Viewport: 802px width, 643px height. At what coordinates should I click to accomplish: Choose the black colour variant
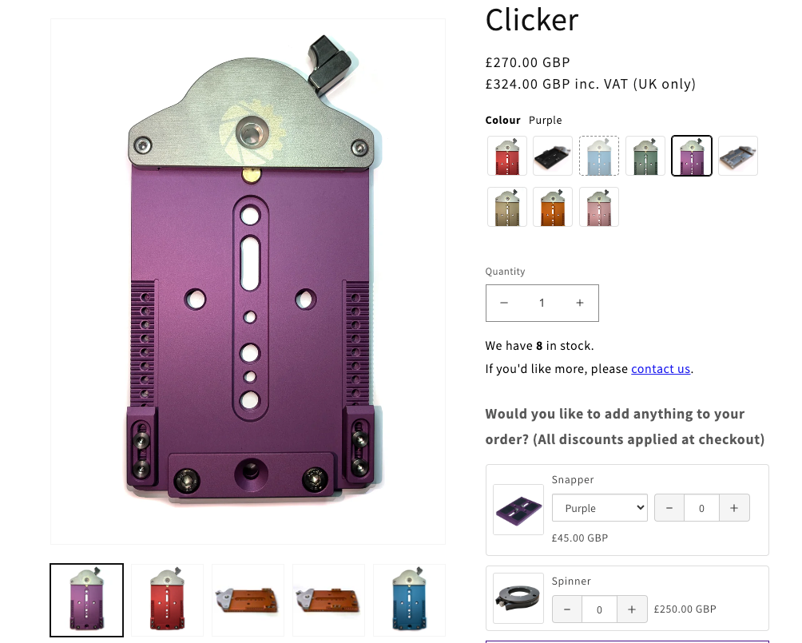553,156
